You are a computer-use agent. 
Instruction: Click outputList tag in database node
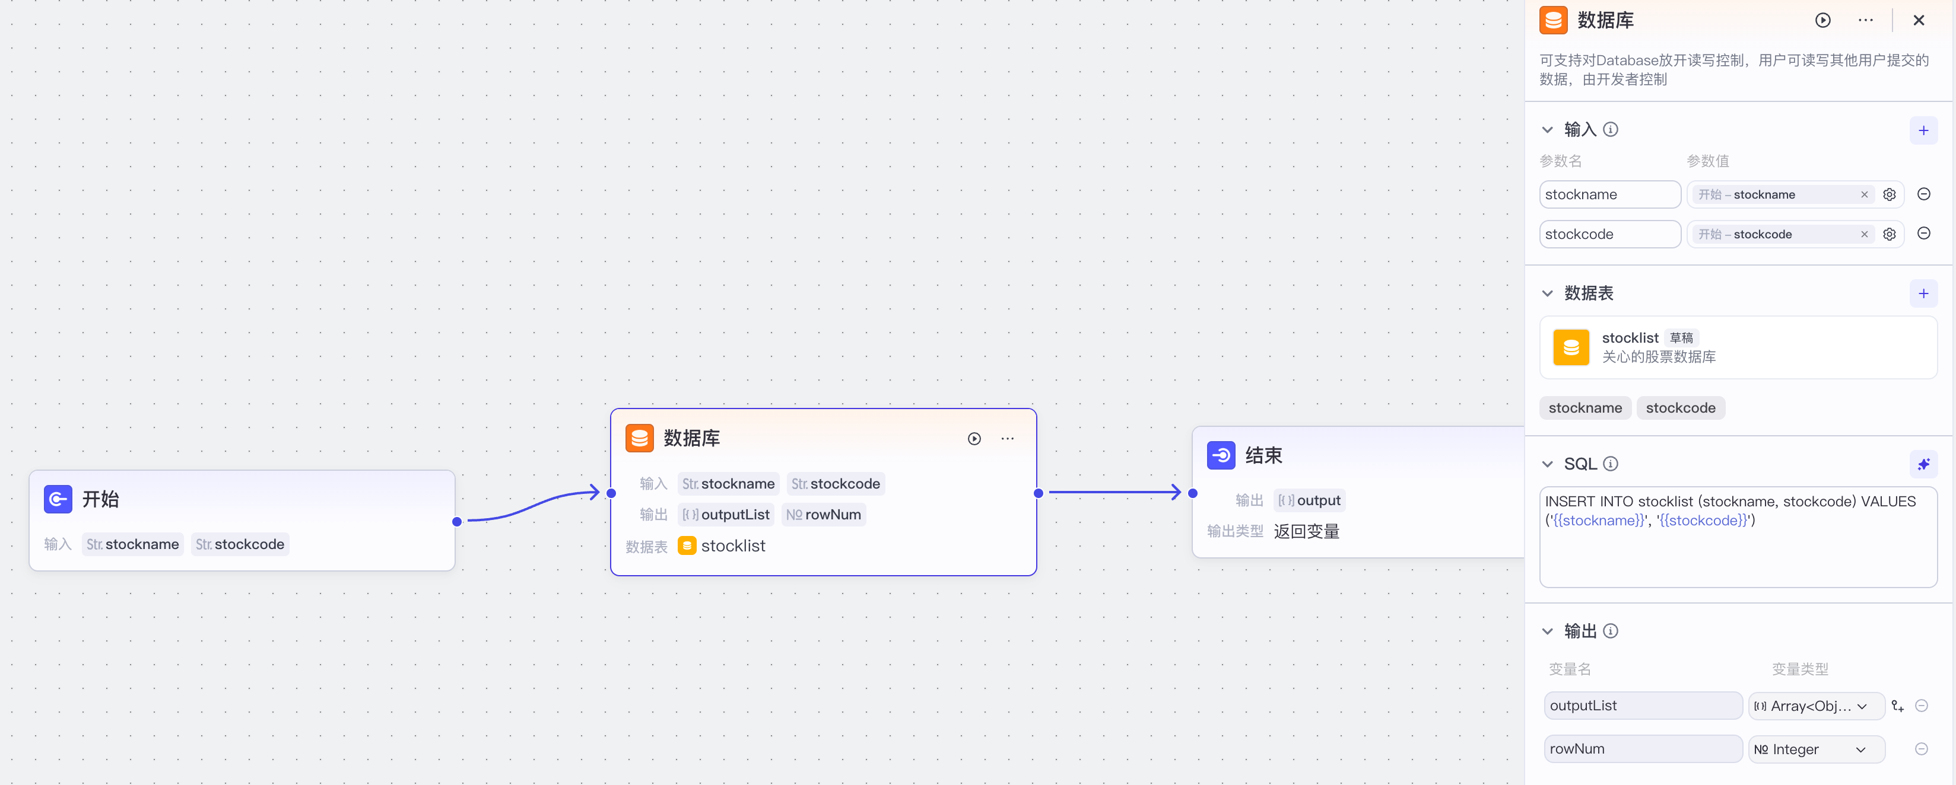click(x=726, y=515)
